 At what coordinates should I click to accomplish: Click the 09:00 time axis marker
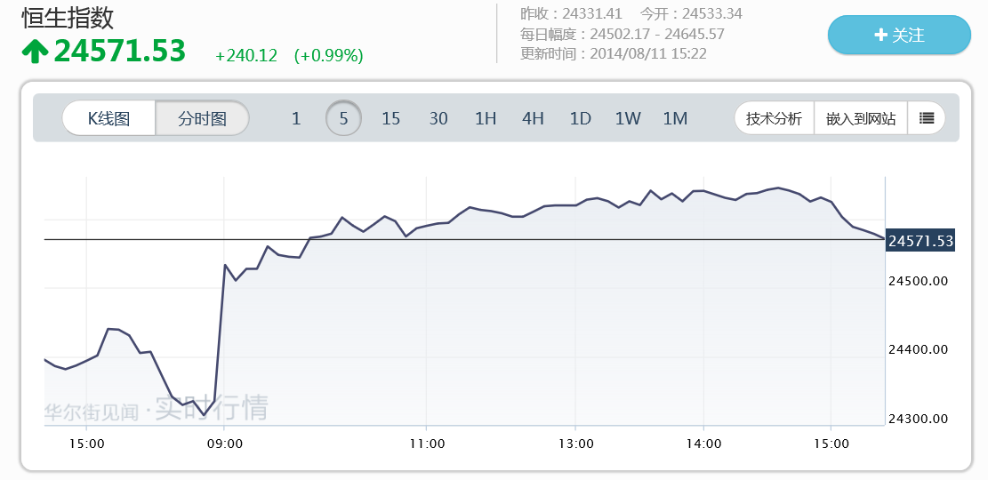pos(225,443)
